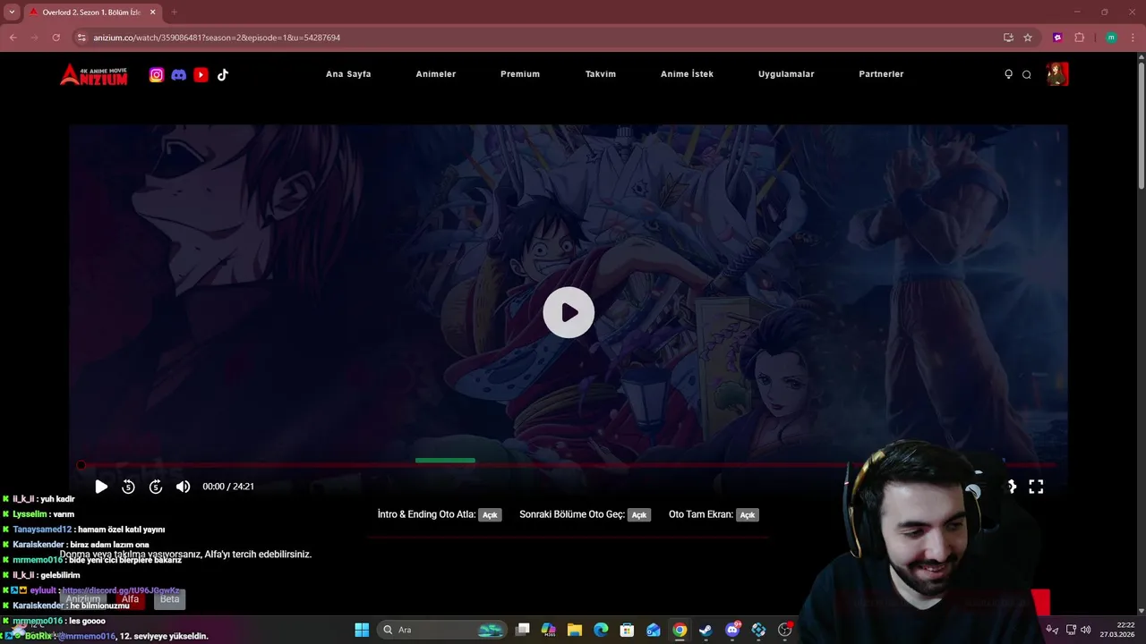The image size is (1146, 644).
Task: Click the taskbar search box Ara
Action: [443, 630]
